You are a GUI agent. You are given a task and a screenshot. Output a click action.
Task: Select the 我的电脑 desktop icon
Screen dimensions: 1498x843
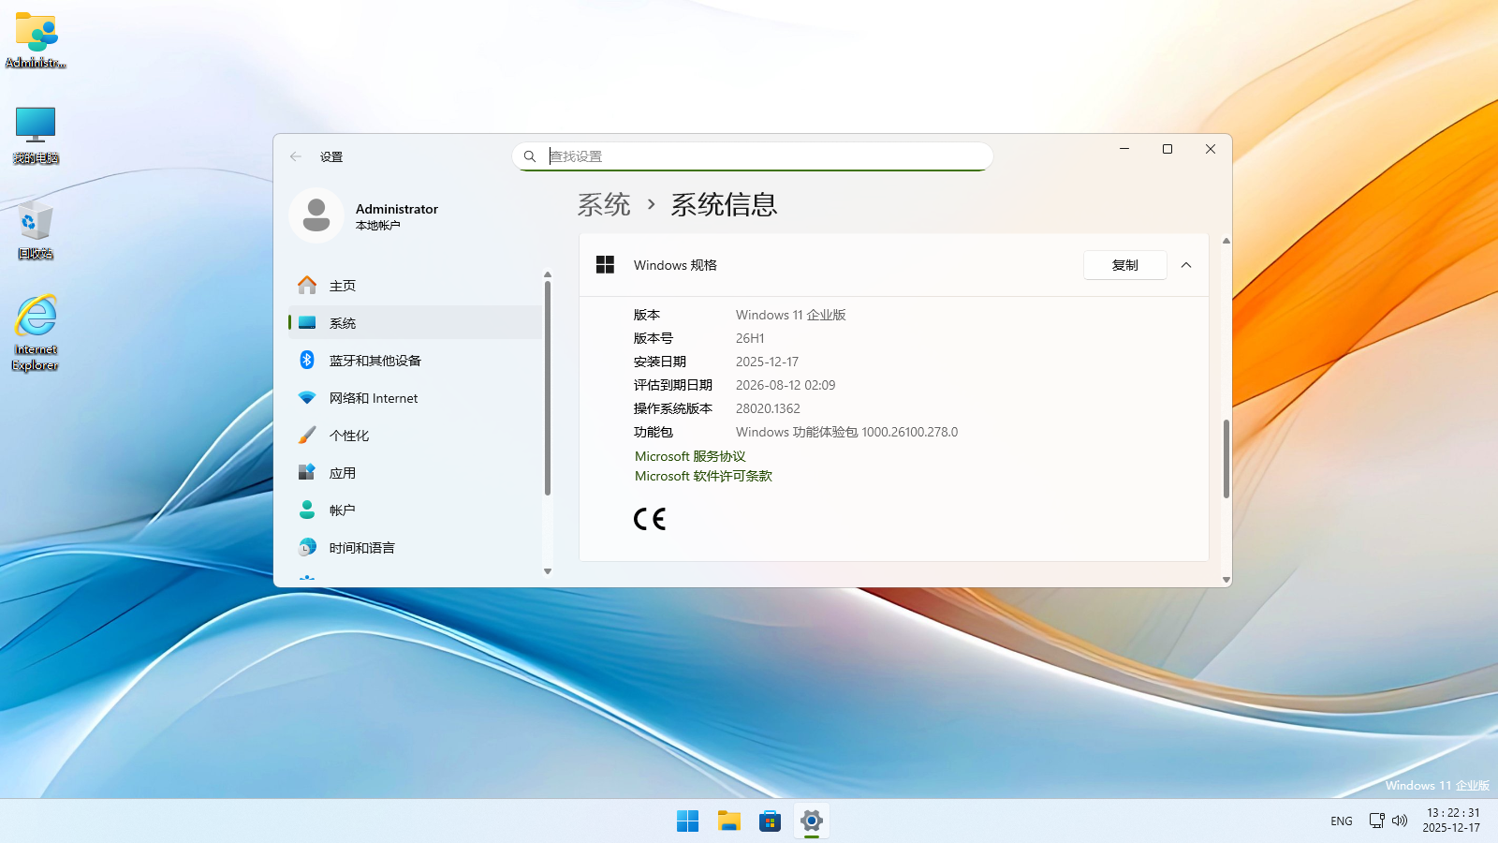coord(36,136)
